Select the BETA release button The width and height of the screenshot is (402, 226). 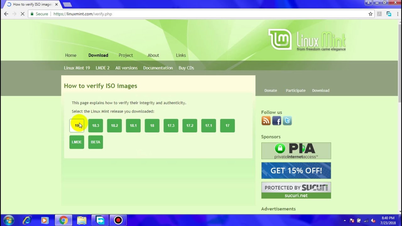(95, 142)
